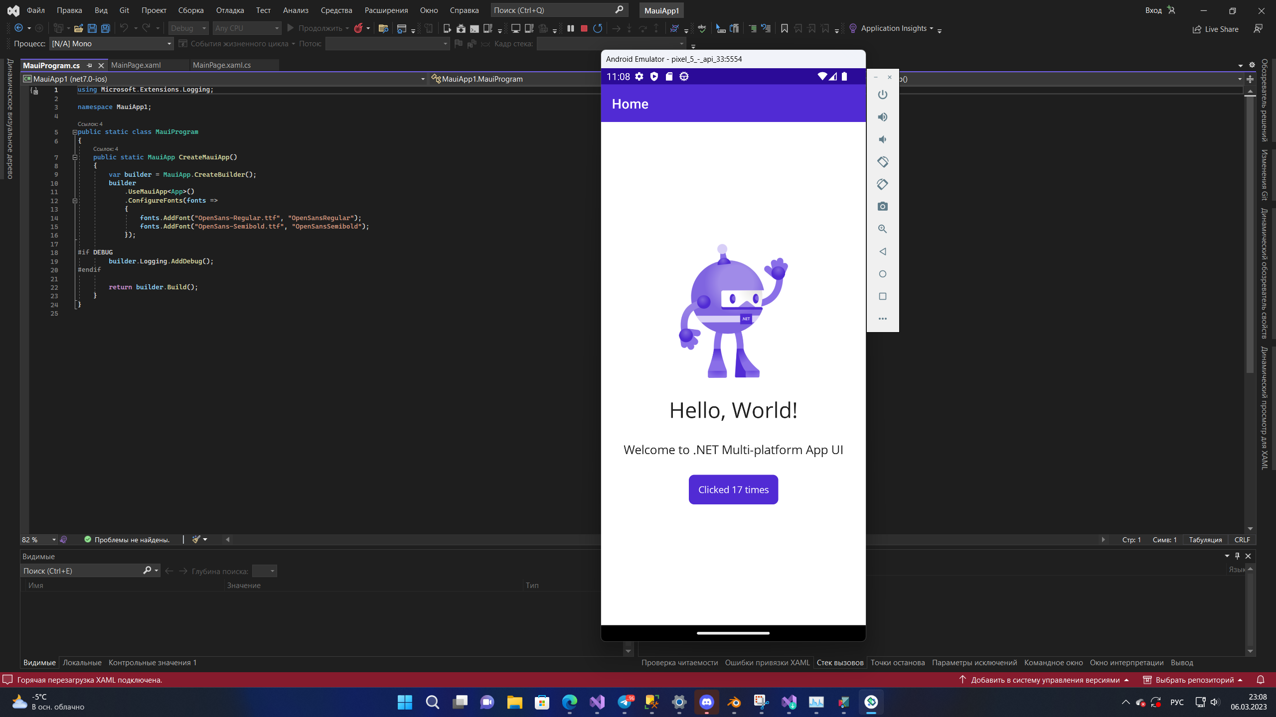Open Discord from the taskbar
The width and height of the screenshot is (1276, 717).
pyautogui.click(x=706, y=702)
